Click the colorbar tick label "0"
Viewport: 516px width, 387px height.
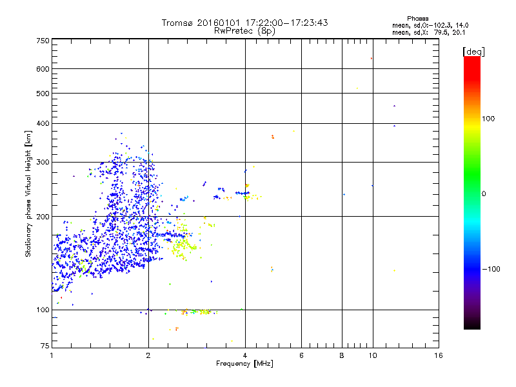(x=484, y=194)
